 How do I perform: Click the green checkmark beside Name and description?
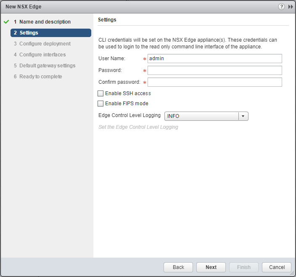pos(6,22)
